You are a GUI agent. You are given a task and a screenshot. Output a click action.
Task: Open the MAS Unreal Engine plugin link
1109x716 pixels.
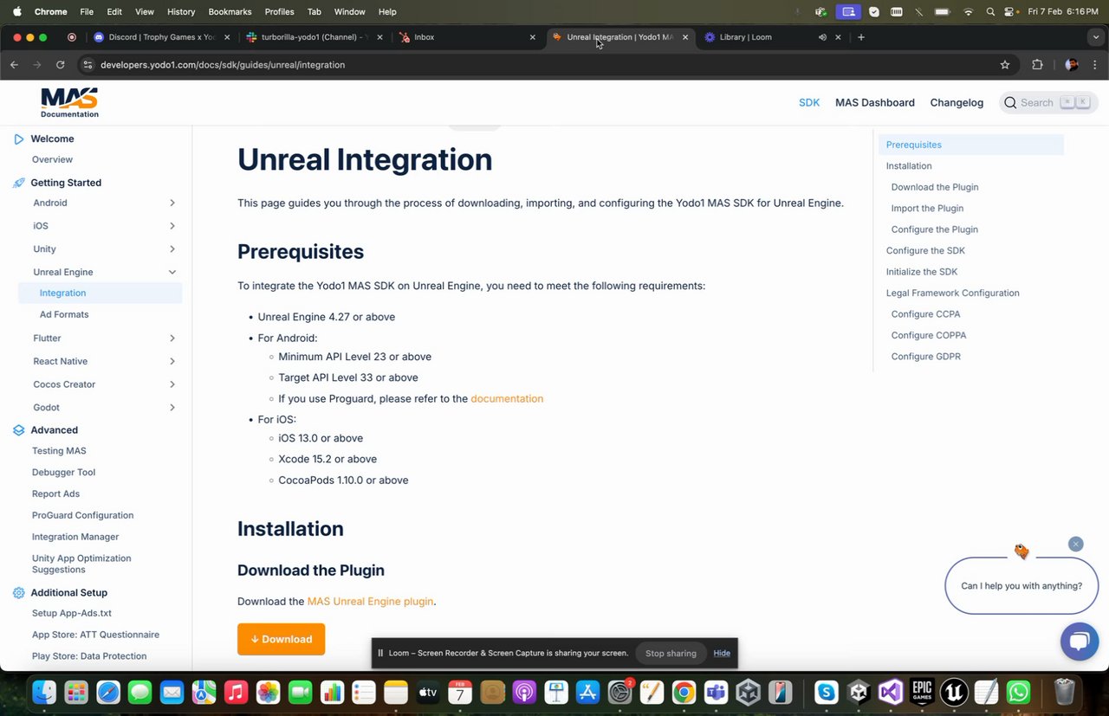370,601
